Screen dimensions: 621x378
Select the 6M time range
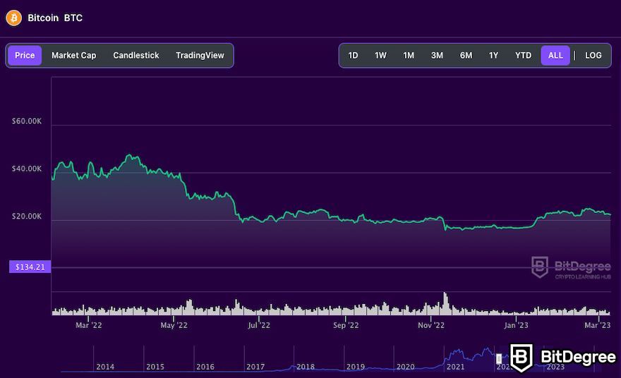[466, 56]
